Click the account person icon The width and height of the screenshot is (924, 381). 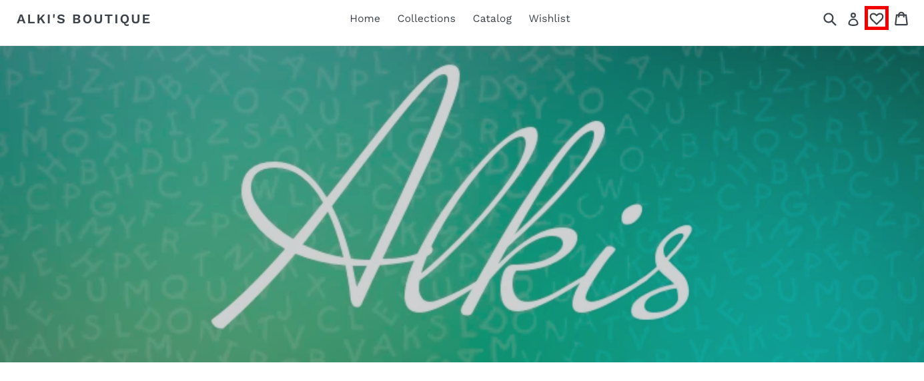point(853,19)
